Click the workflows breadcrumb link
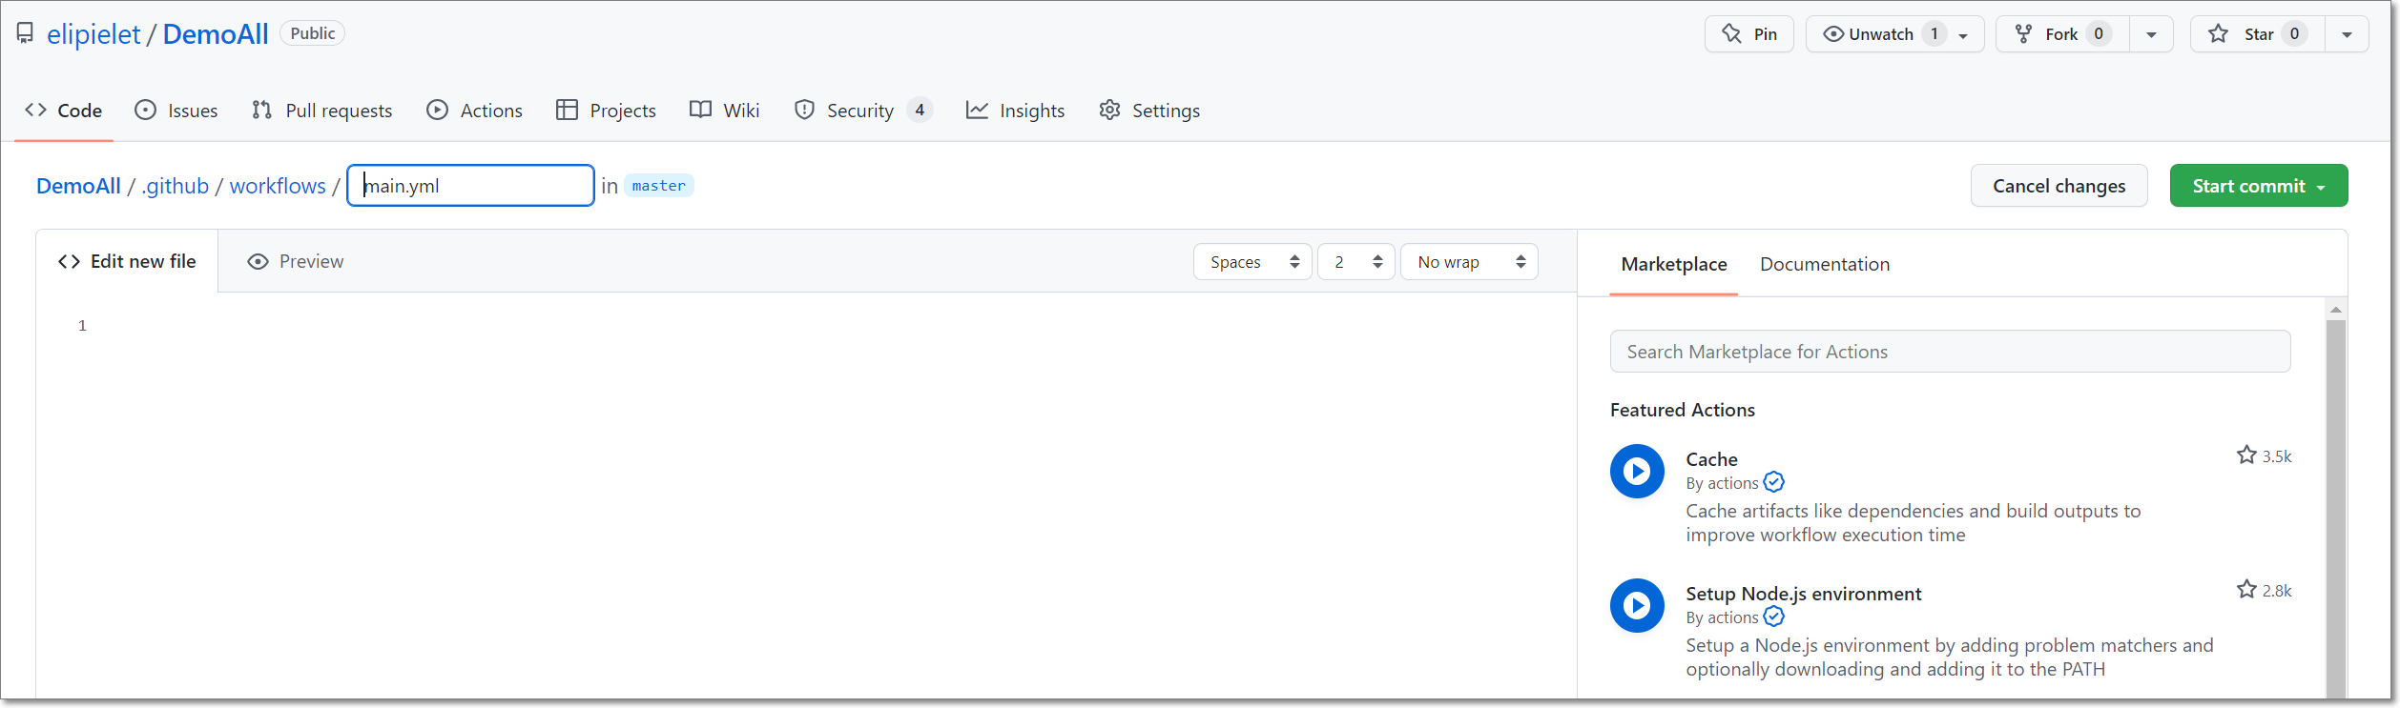Screen dimensions: 2400x708 pyautogui.click(x=278, y=186)
